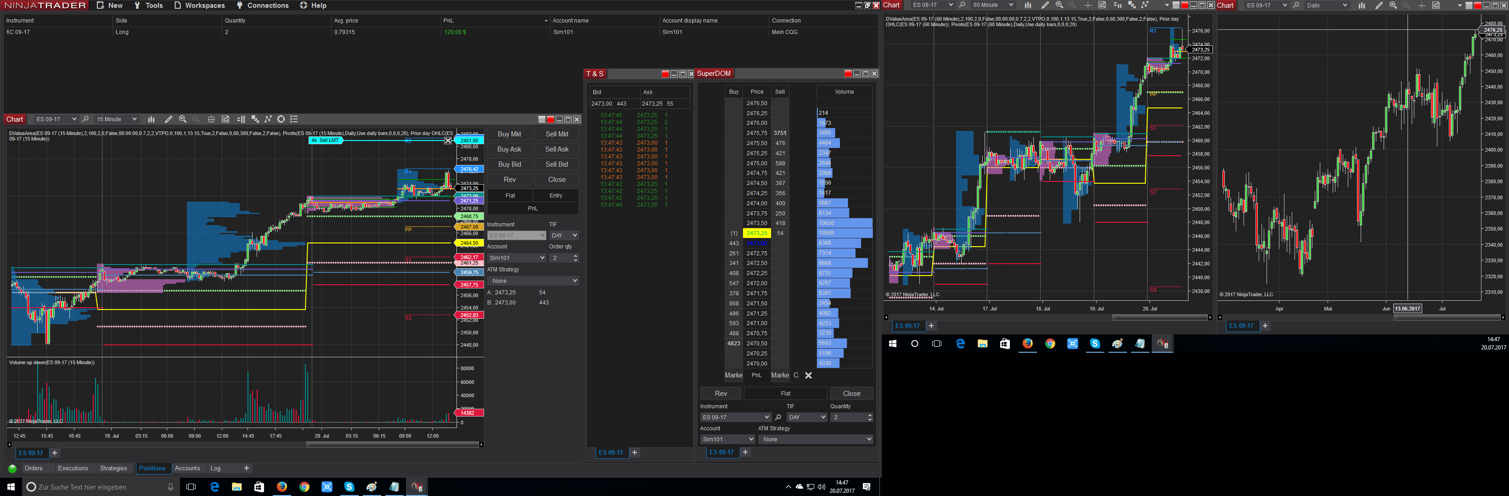Image resolution: width=1509 pixels, height=496 pixels.
Task: Open the 60 Minute interval dropdown
Action: (993, 5)
